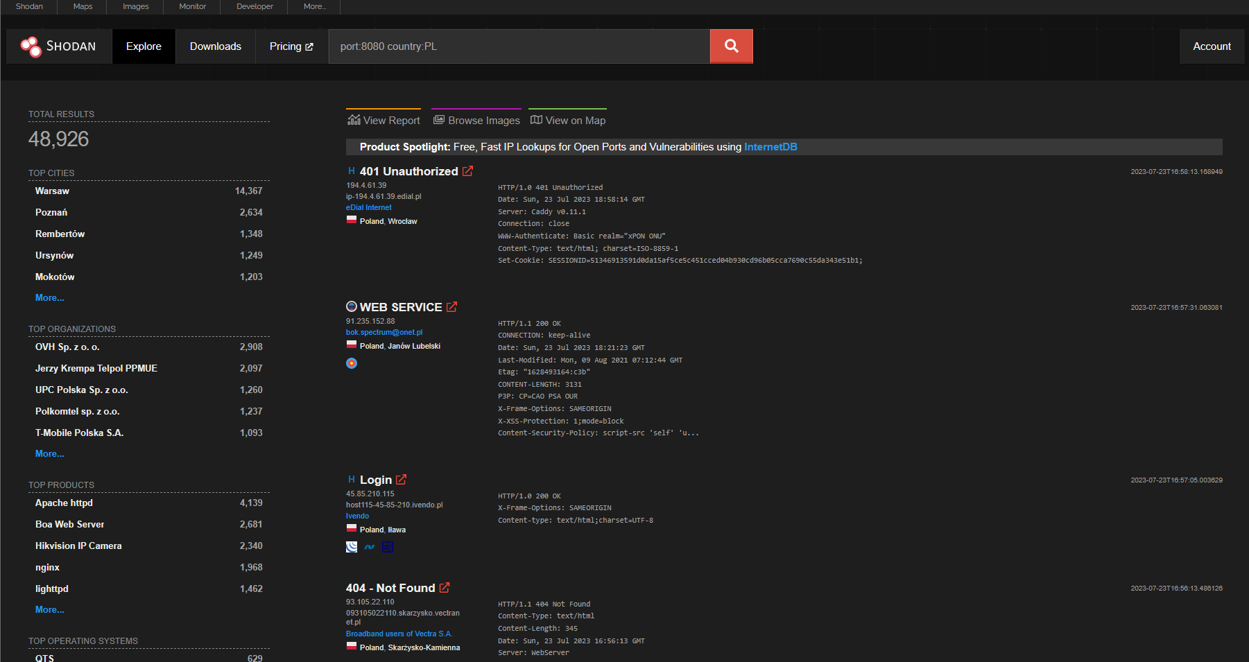Open the Explore tab

click(144, 46)
